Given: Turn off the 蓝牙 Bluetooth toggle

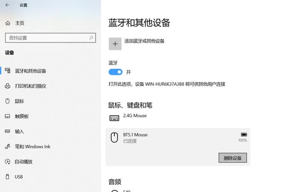Looking at the screenshot, I should pos(115,72).
